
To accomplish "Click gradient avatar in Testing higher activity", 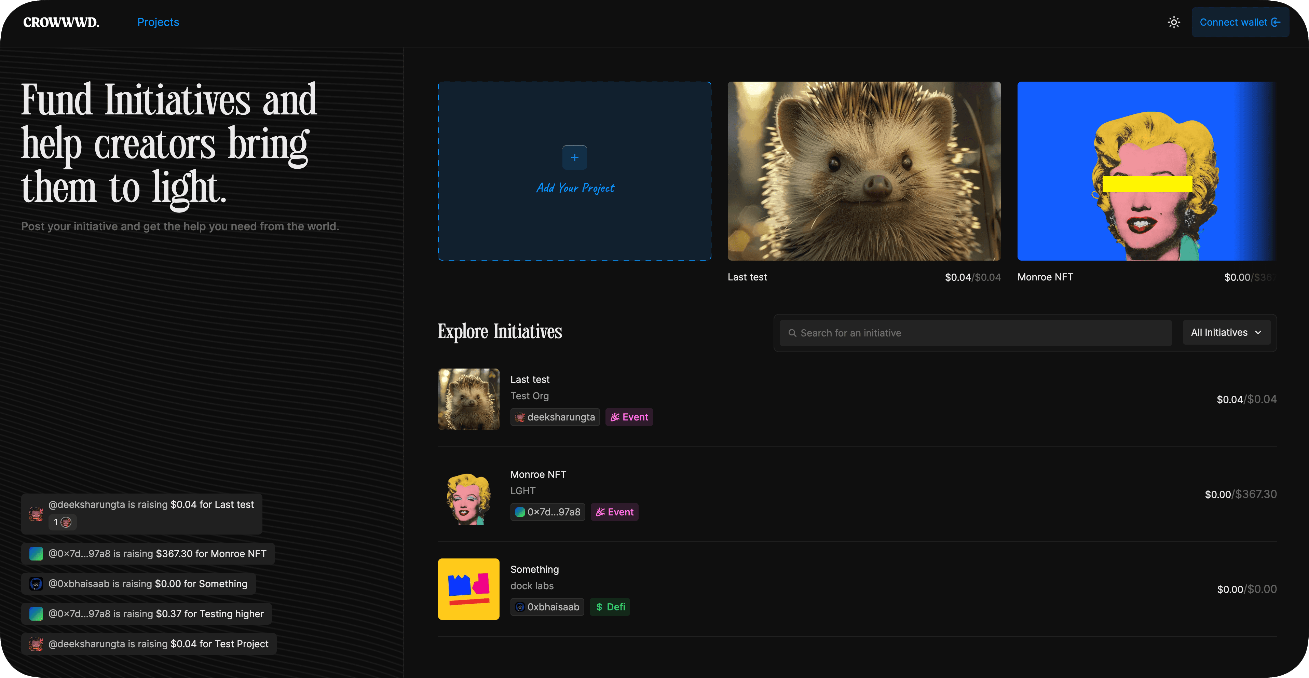I will (x=36, y=614).
